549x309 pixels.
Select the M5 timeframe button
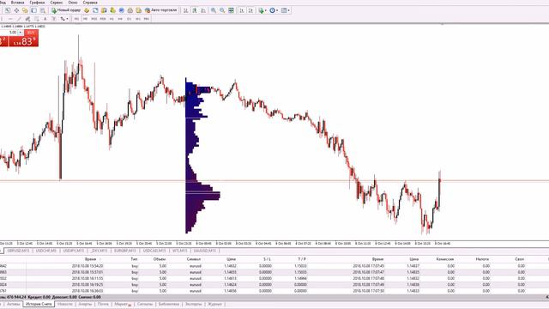pyautogui.click(x=86, y=19)
